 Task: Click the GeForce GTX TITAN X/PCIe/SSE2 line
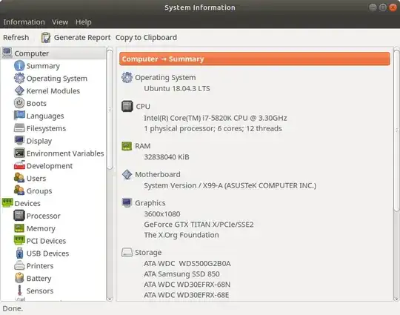tap(199, 225)
